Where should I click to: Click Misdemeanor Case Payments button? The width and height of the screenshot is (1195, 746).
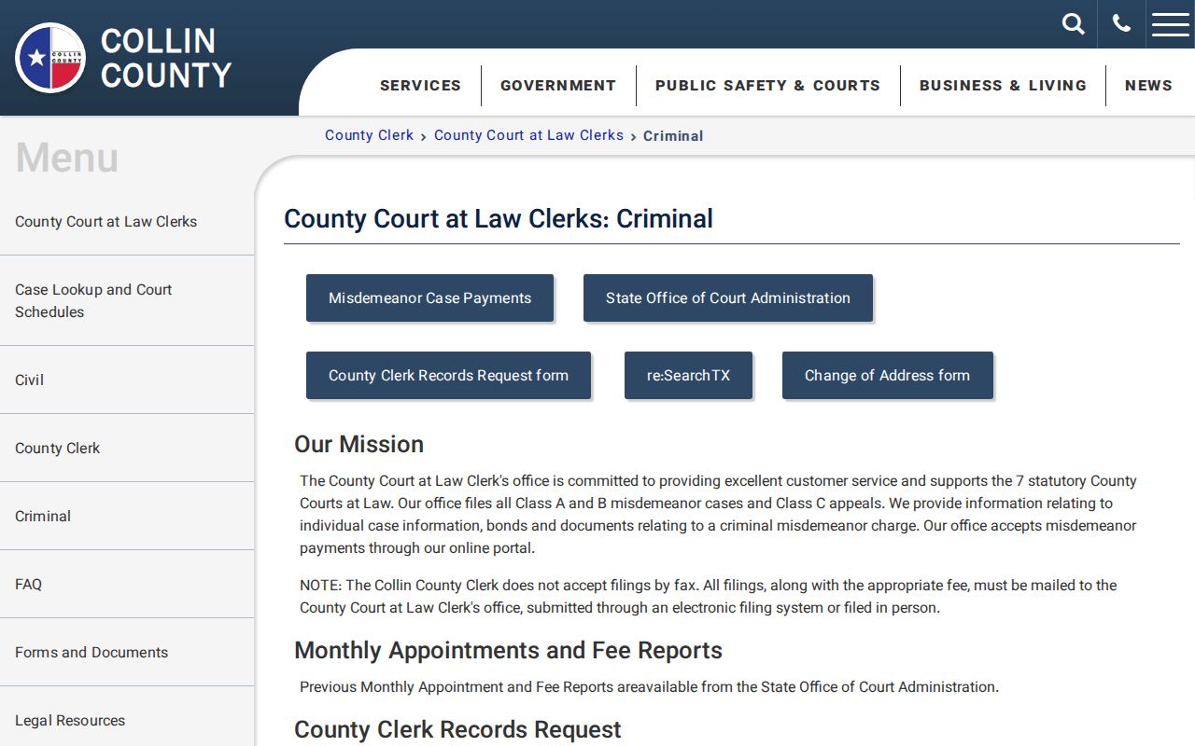[x=429, y=298]
